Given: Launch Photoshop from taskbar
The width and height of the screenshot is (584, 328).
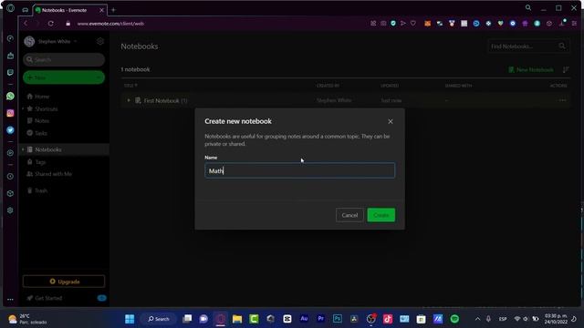Looking at the screenshot, I should pyautogui.click(x=338, y=319).
